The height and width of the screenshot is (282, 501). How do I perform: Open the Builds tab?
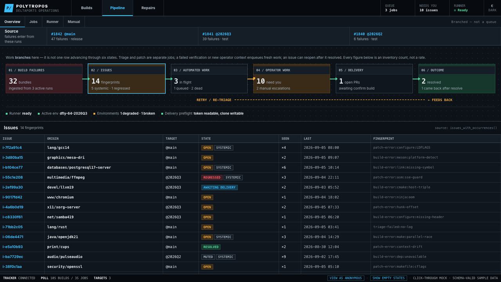87,8
